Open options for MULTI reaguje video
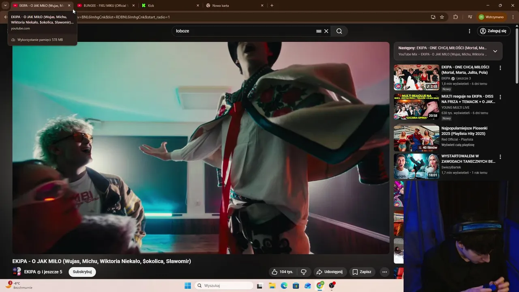The width and height of the screenshot is (519, 292). tap(500, 97)
